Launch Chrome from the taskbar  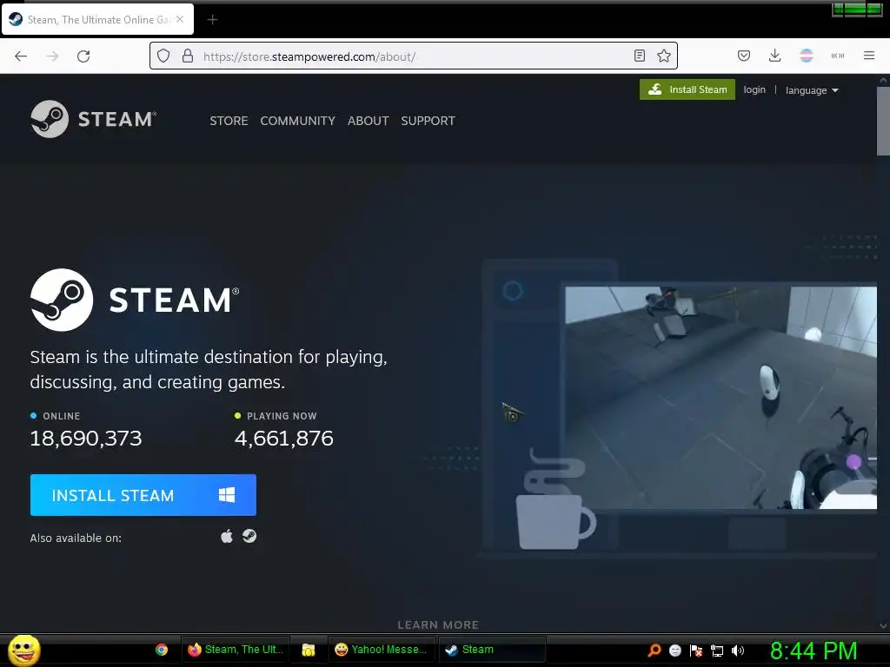tap(162, 650)
